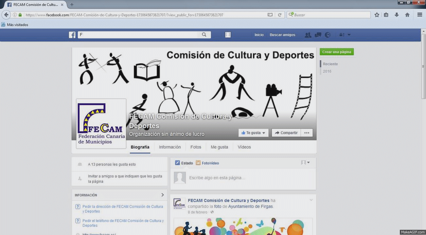426x235 pixels.
Task: Go to Inicio in the Facebook bar
Action: click(259, 35)
